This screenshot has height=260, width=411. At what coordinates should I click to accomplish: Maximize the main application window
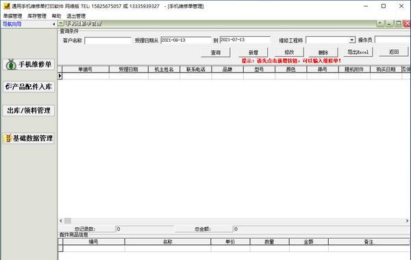[x=384, y=6]
